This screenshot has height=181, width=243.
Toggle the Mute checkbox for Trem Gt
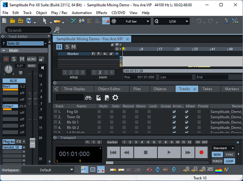point(99,117)
